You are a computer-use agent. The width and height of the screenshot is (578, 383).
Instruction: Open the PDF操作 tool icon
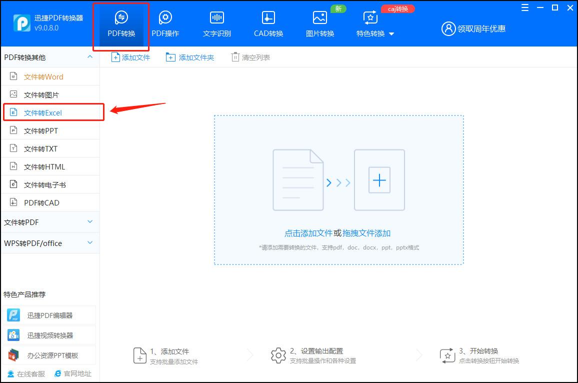(165, 22)
